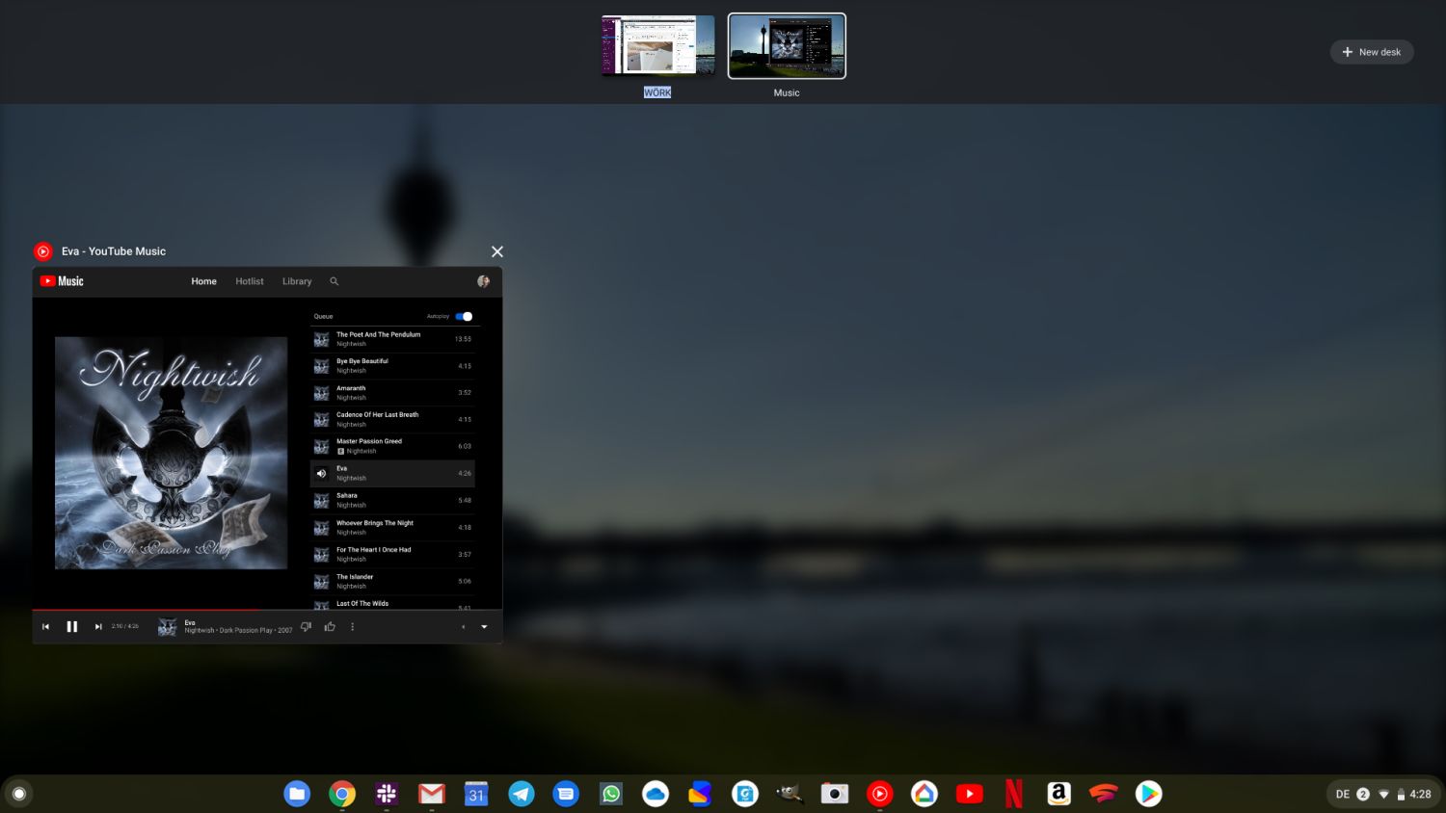The height and width of the screenshot is (813, 1446).
Task: Open the account avatar menu
Action: pos(483,281)
